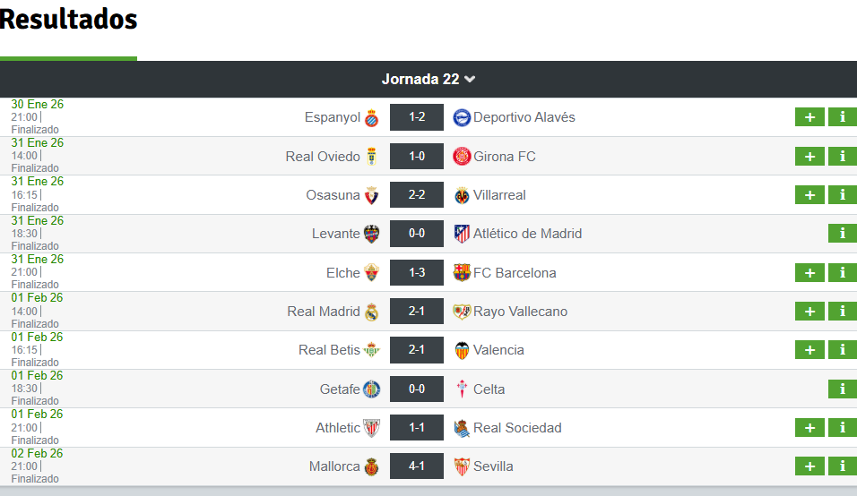Open info icon for Levante vs Atlético
Image resolution: width=857 pixels, height=496 pixels.
click(x=843, y=234)
